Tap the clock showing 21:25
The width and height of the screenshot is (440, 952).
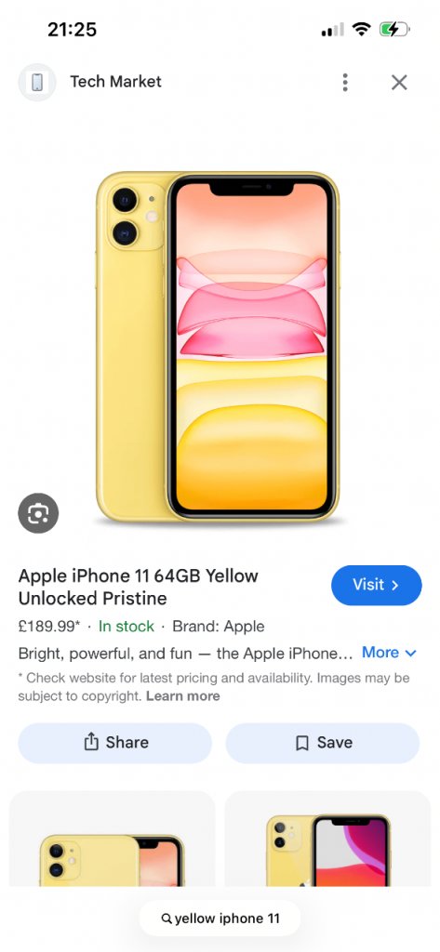(x=73, y=29)
